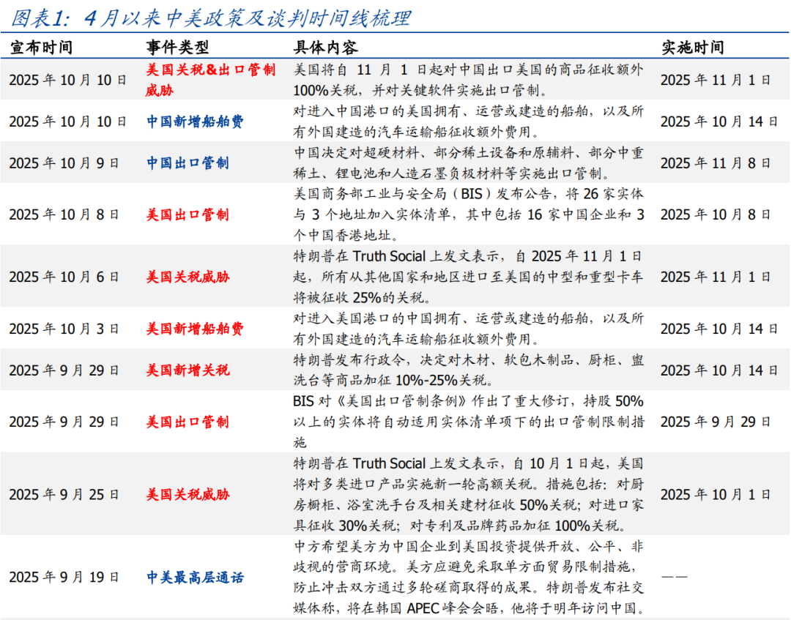The image size is (791, 620).
Task: Select the 宣布时间 column header
Action: (41, 48)
